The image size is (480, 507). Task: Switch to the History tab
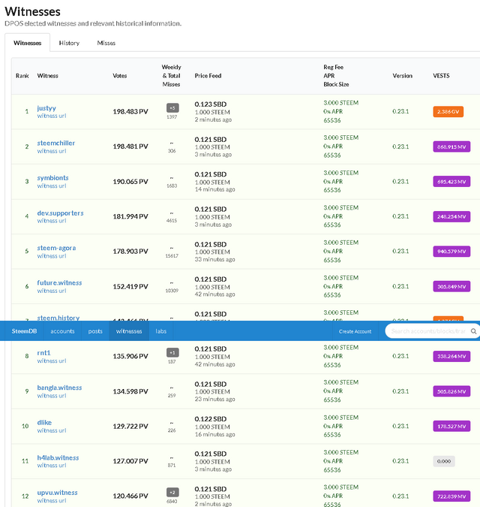pyautogui.click(x=69, y=43)
